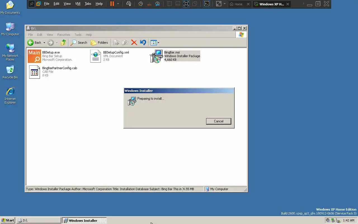Click the 'XML Document' description text
Viewport: 358px width, 224px height.
[x=113, y=56]
